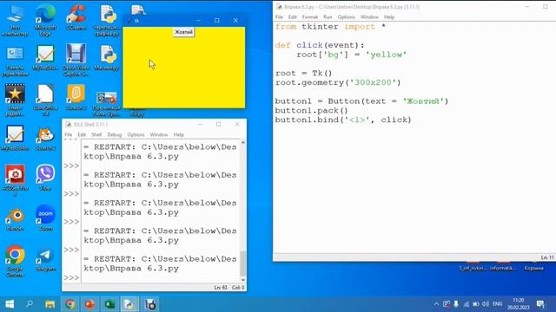556x312 pixels.
Task: Open the taskbar clock showing 11:20
Action: (x=518, y=304)
